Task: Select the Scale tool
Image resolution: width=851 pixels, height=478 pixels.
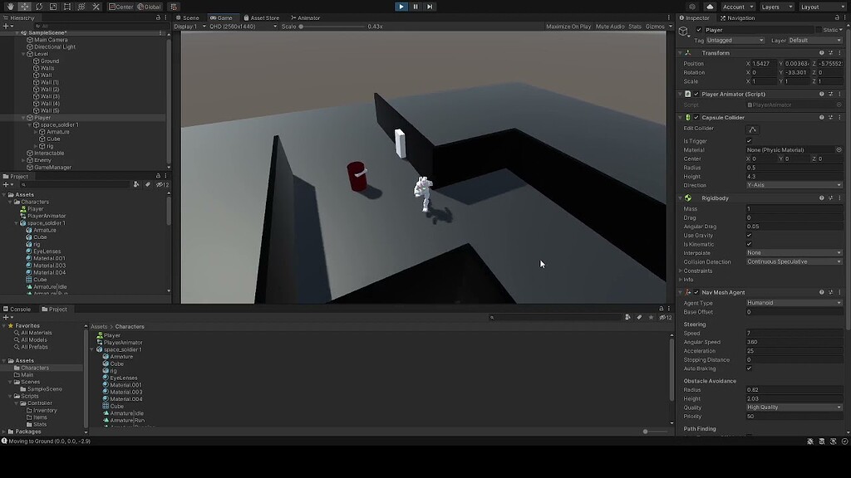Action: point(52,7)
